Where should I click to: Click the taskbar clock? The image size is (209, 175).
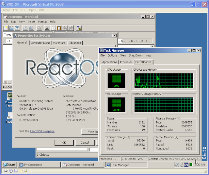[200, 165]
